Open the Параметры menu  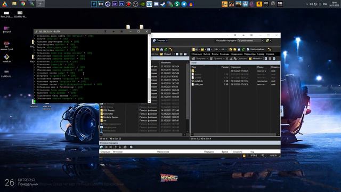250,54
